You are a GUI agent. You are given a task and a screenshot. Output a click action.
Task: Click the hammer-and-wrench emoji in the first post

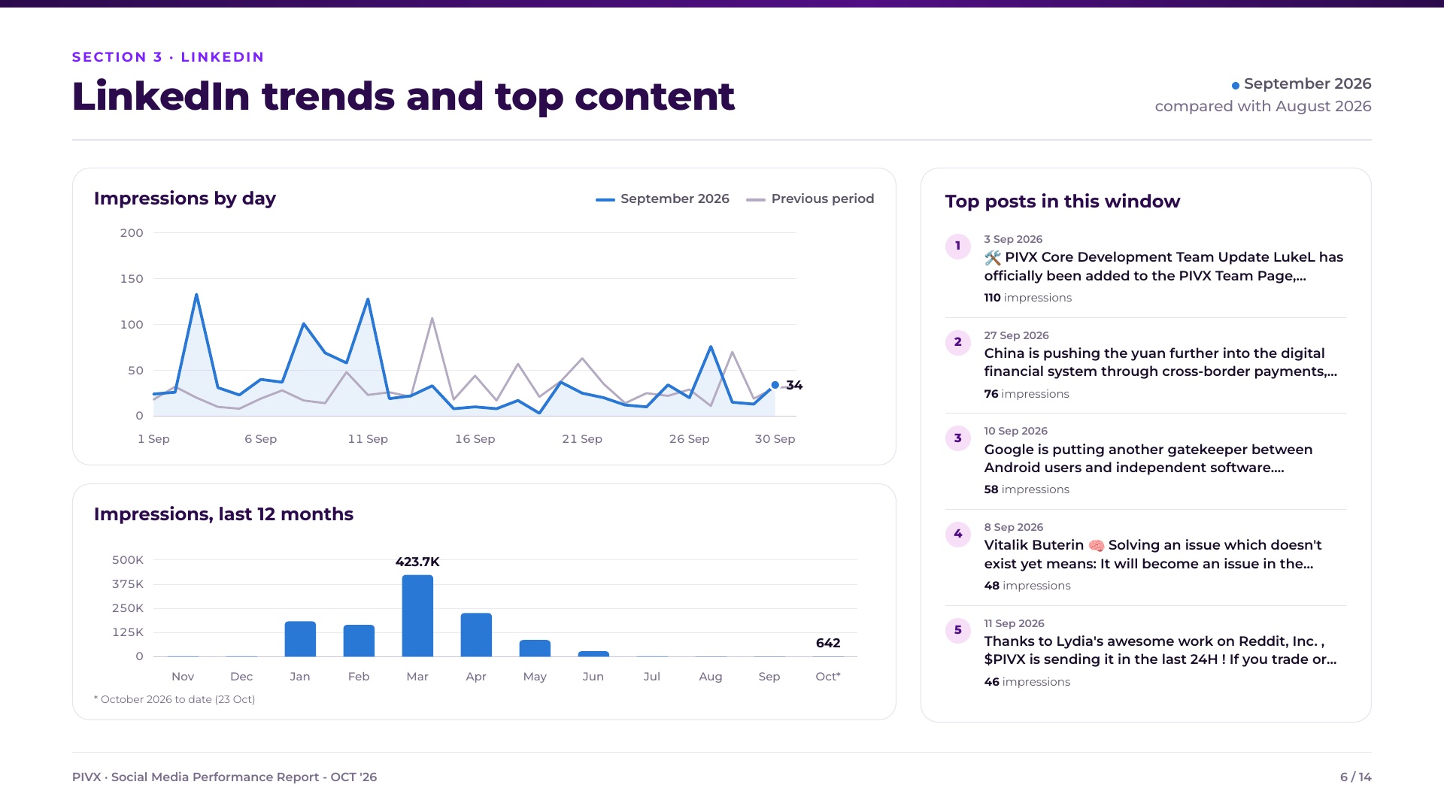tap(993, 258)
